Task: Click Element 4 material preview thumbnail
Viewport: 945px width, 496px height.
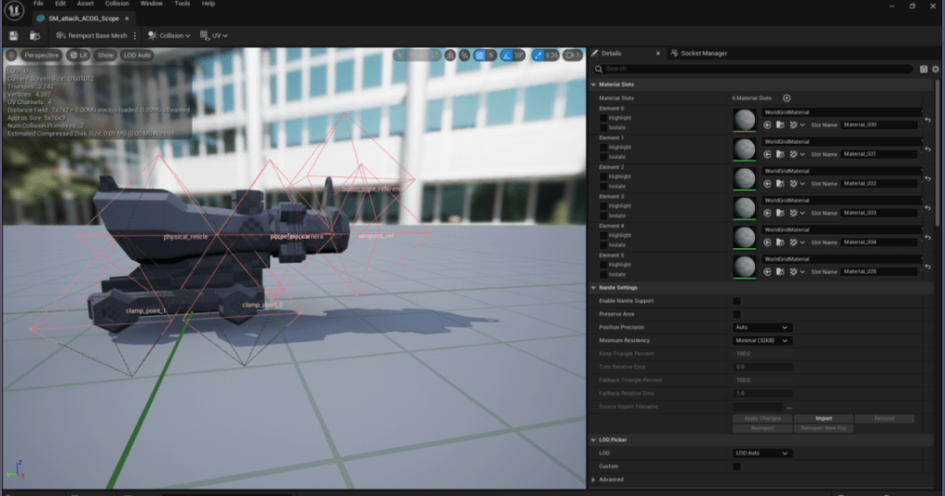Action: pyautogui.click(x=744, y=237)
